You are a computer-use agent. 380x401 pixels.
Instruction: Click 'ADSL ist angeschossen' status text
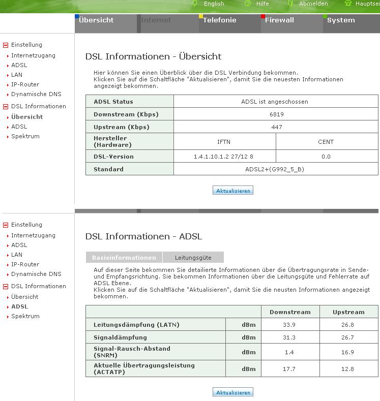tap(274, 102)
